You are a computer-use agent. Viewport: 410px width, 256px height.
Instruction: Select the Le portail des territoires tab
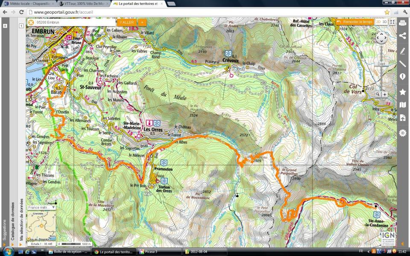pos(138,4)
